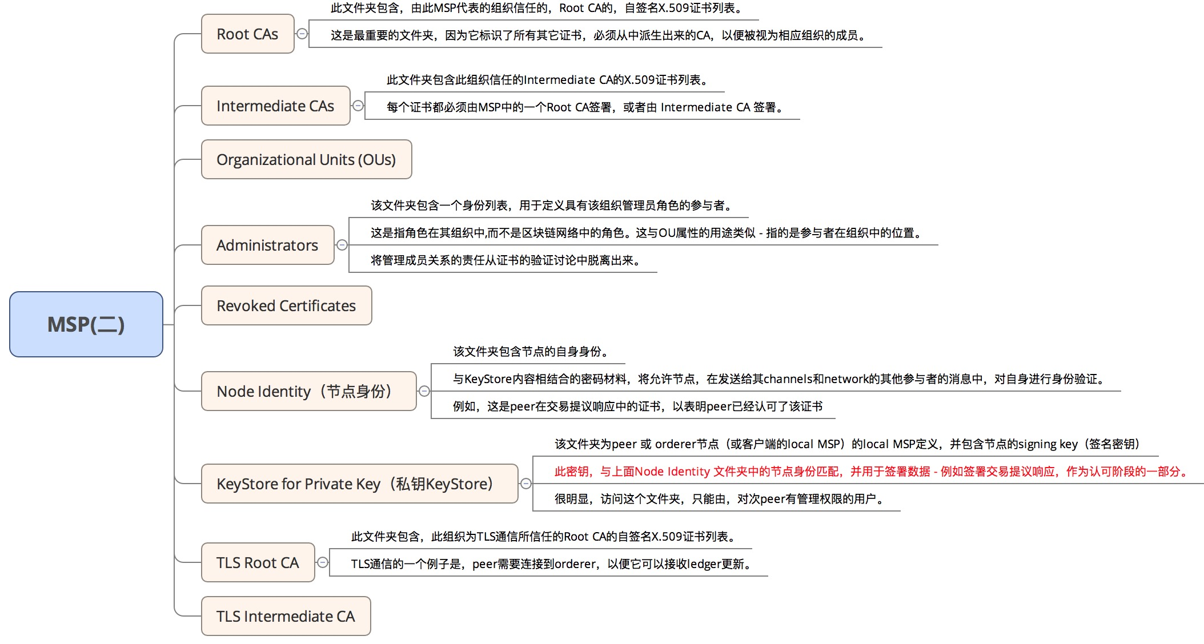This screenshot has width=1204, height=644.
Task: Select the KeyStore for Private Key node
Action: pyautogui.click(x=359, y=484)
